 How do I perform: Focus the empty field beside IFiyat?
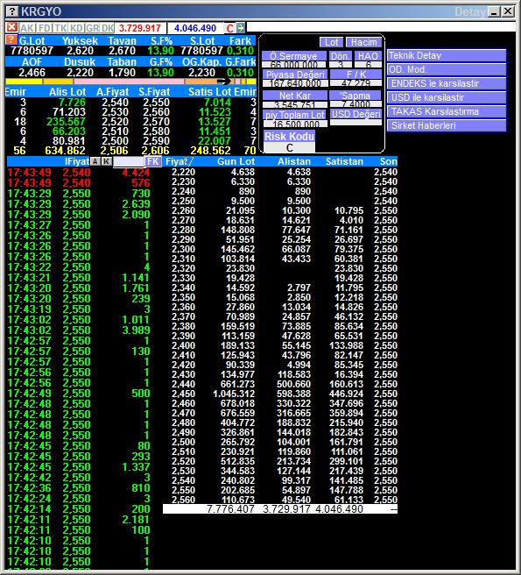click(129, 161)
